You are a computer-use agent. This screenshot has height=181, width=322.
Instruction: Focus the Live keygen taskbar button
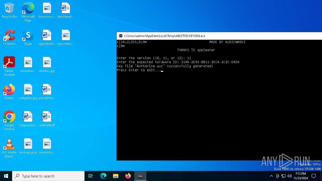tap(140, 176)
